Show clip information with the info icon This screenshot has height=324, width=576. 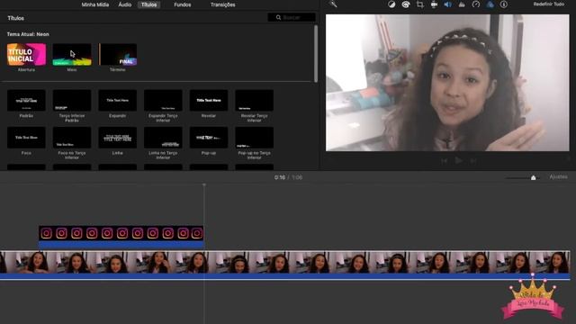pos(504,4)
